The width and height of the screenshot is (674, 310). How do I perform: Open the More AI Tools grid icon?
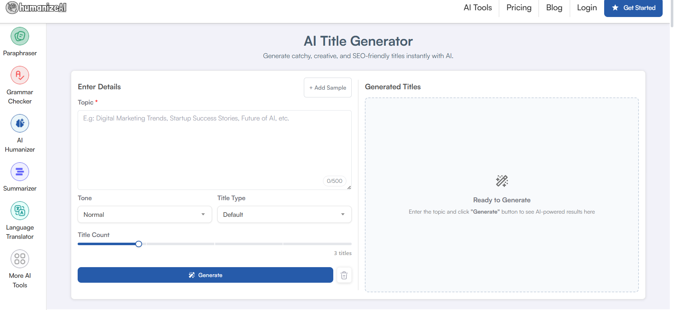[20, 259]
